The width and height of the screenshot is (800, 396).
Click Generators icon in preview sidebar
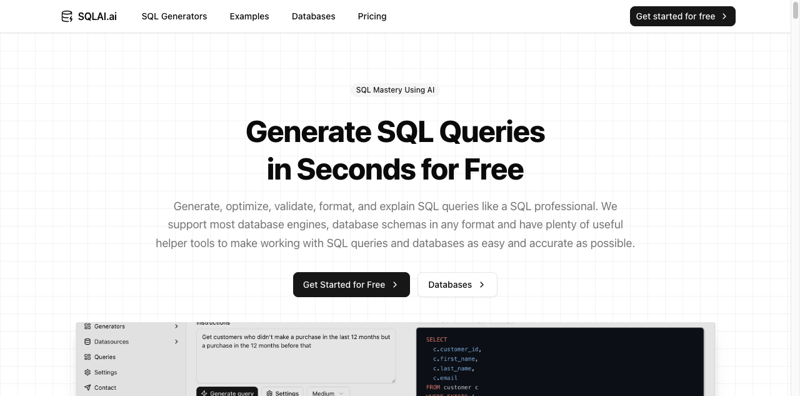(x=87, y=327)
